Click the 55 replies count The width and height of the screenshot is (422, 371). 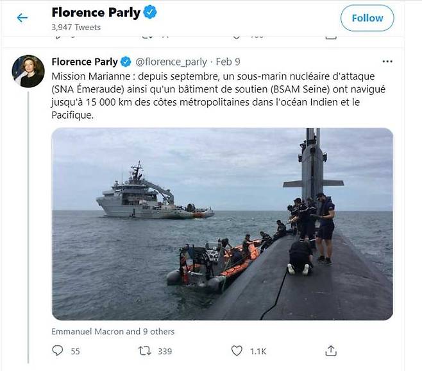coord(75,351)
